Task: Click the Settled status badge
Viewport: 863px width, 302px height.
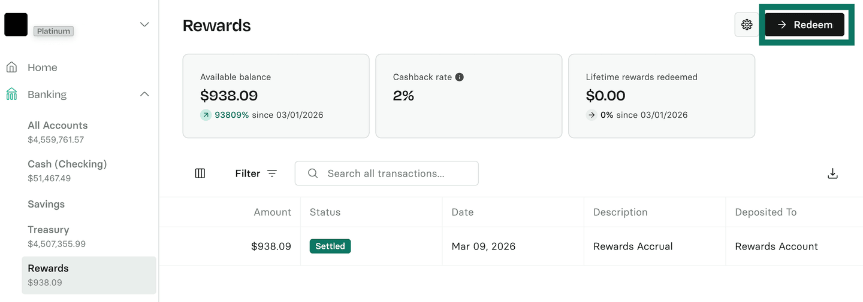Action: click(x=330, y=246)
